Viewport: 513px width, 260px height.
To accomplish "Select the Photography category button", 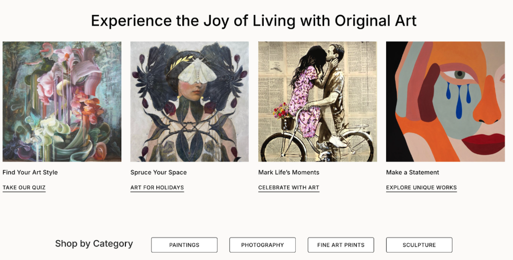I will (262, 245).
